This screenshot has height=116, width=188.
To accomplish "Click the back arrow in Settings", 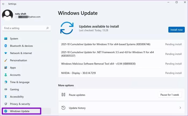I will 3,4.
